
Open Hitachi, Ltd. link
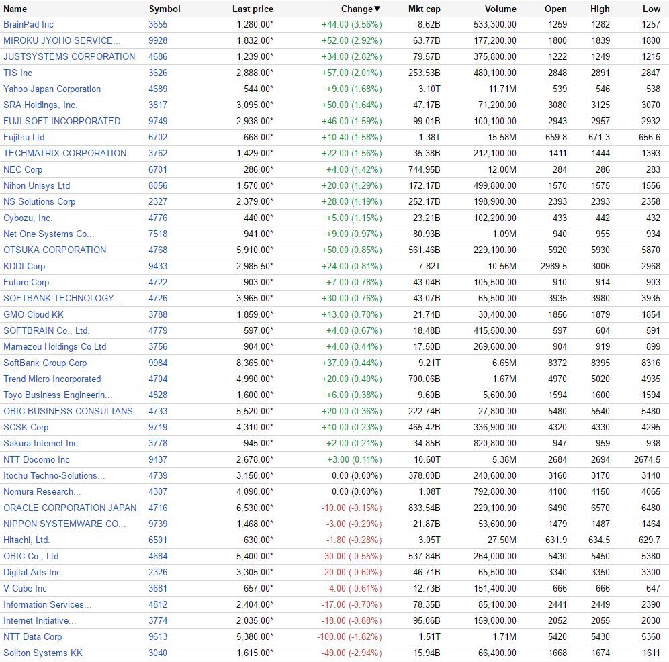26,540
